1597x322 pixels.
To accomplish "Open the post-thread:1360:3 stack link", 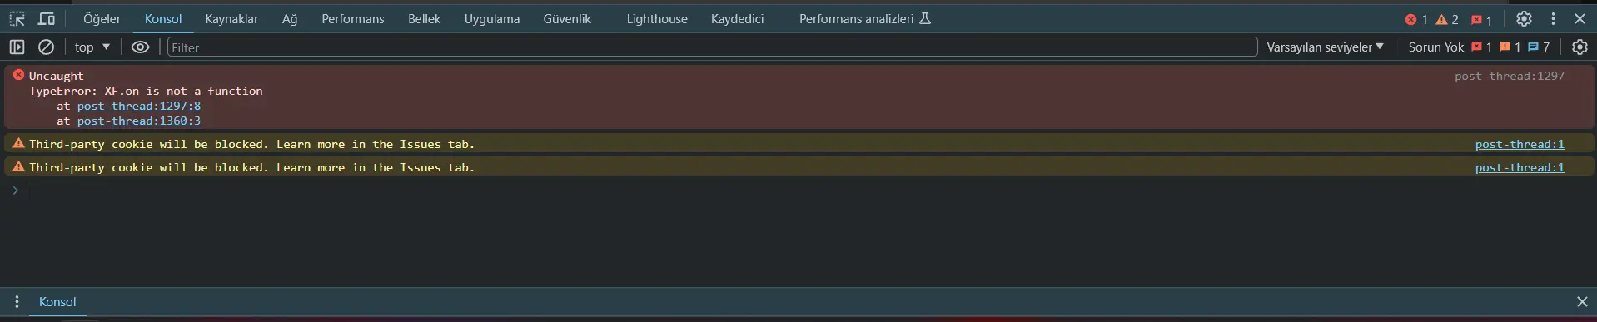I will tap(139, 121).
